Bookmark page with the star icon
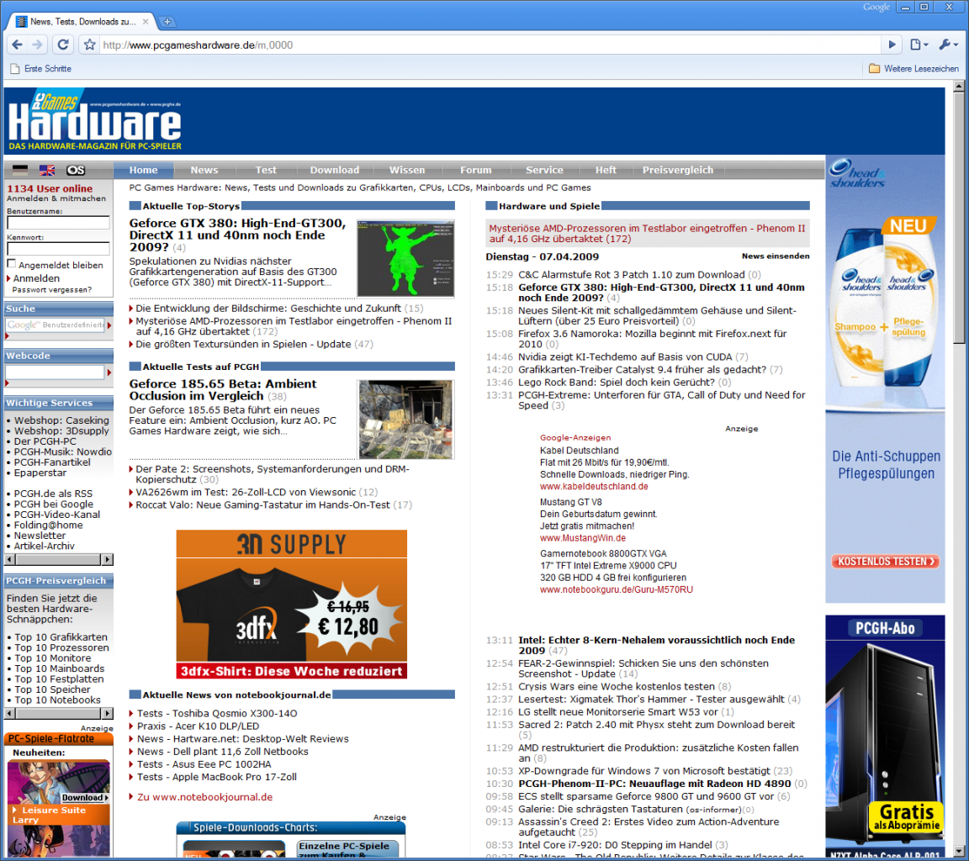Viewport: 969px width, 861px height. (90, 45)
